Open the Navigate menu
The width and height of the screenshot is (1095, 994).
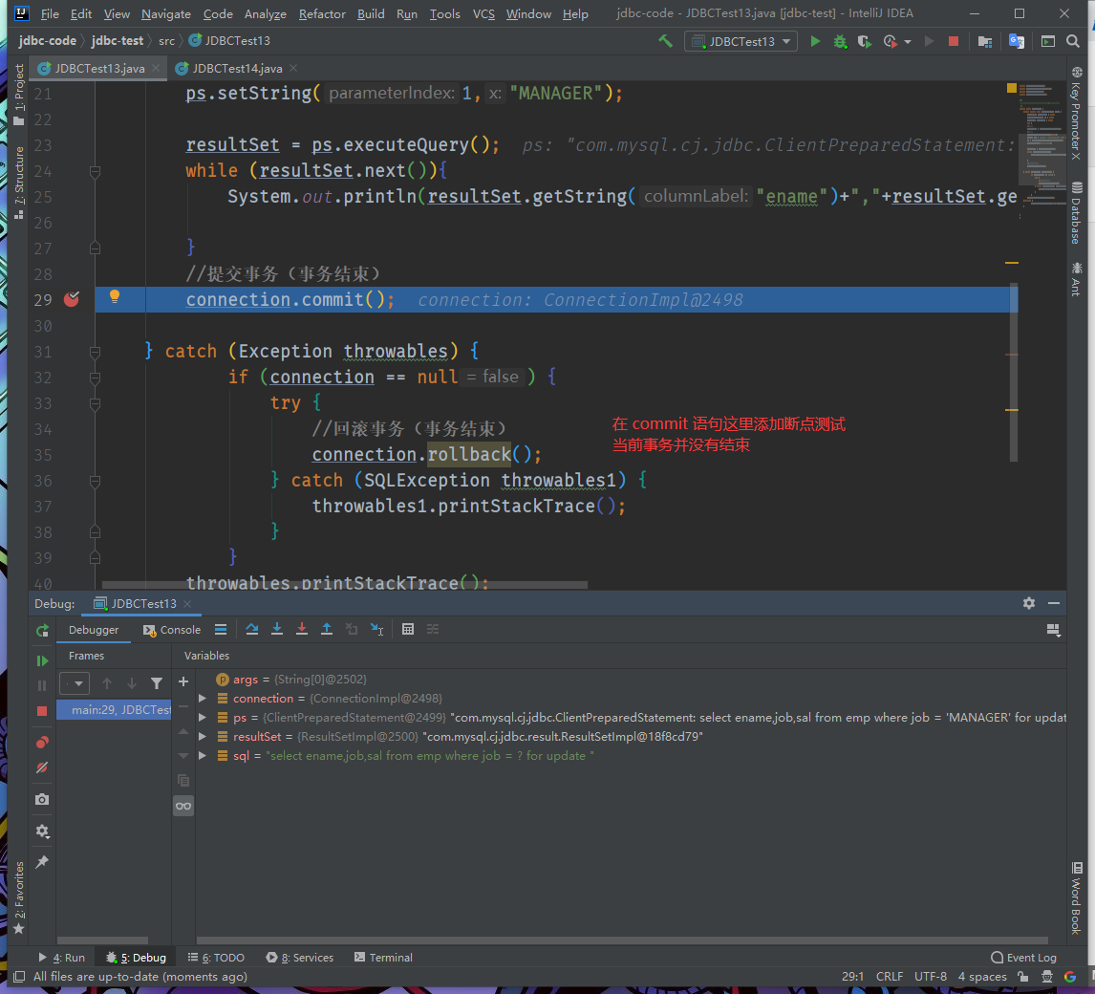[x=165, y=14]
